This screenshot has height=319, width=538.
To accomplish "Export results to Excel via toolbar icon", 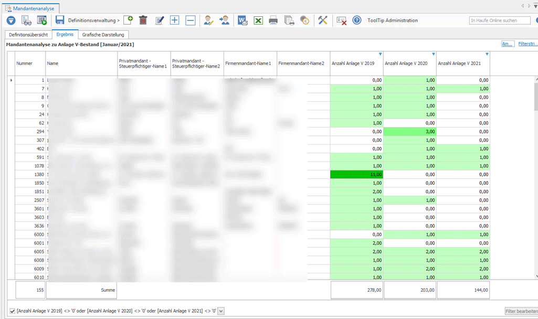I will pos(258,20).
